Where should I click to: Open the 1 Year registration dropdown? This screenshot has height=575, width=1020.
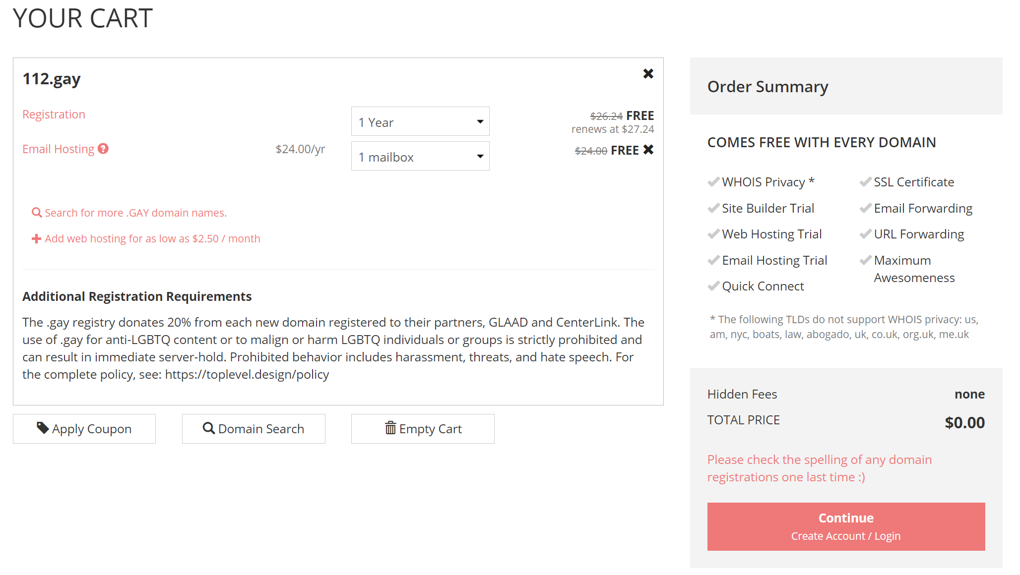pos(420,121)
